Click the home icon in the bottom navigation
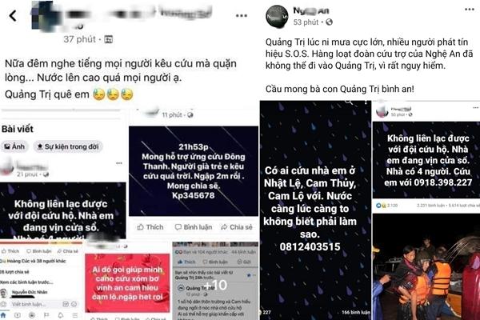 pos(3,315)
